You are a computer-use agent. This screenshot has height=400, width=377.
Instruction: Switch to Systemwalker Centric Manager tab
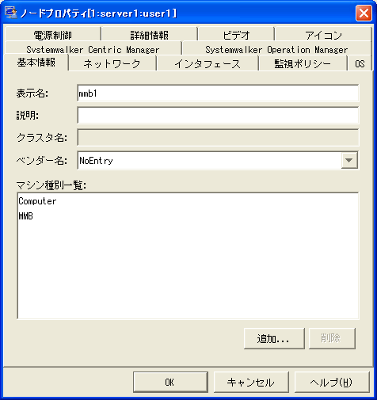click(93, 49)
